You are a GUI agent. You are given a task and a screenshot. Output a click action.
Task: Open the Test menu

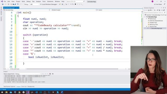(33, 2)
